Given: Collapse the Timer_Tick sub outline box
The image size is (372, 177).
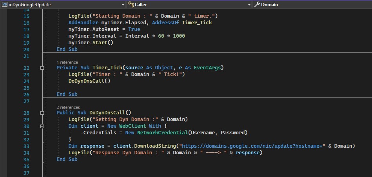Looking at the screenshot, I should pyautogui.click(x=42, y=68).
